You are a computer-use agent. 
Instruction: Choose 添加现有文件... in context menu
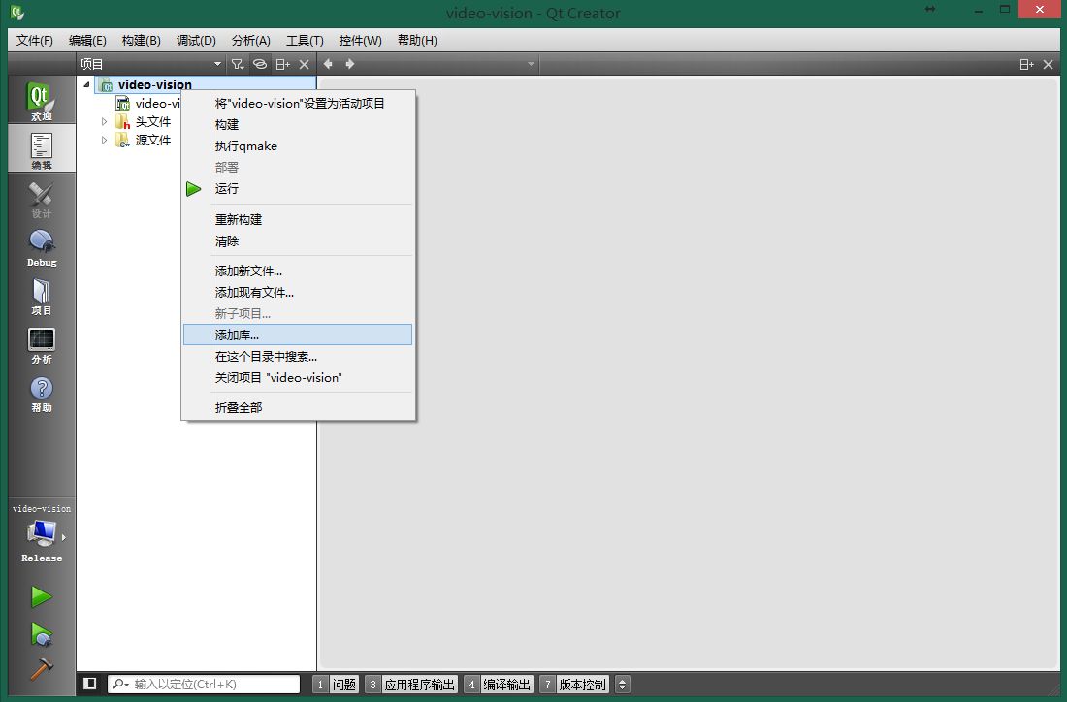tap(298, 293)
